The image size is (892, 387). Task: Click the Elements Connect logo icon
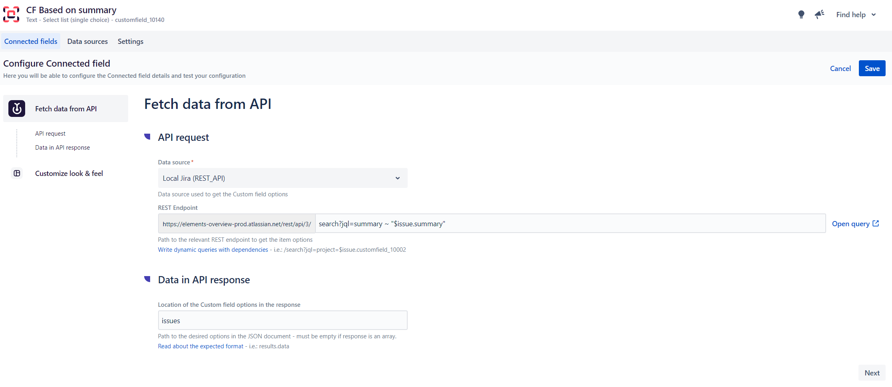[11, 14]
